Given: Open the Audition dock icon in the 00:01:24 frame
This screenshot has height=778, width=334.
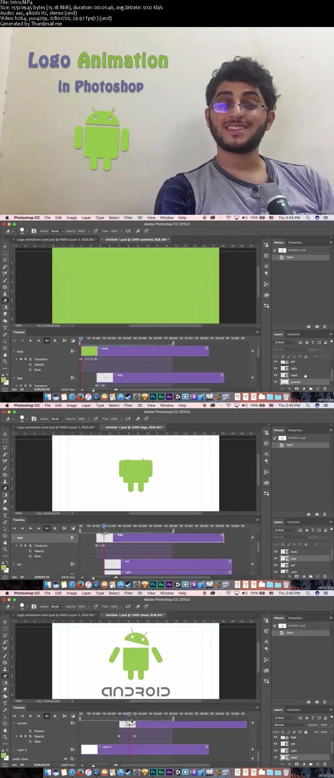Looking at the screenshot, I should coord(161,772).
